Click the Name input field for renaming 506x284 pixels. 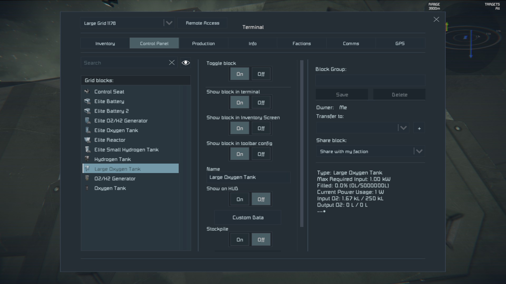point(248,177)
